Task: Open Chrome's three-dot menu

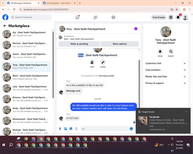Action: coord(190,10)
